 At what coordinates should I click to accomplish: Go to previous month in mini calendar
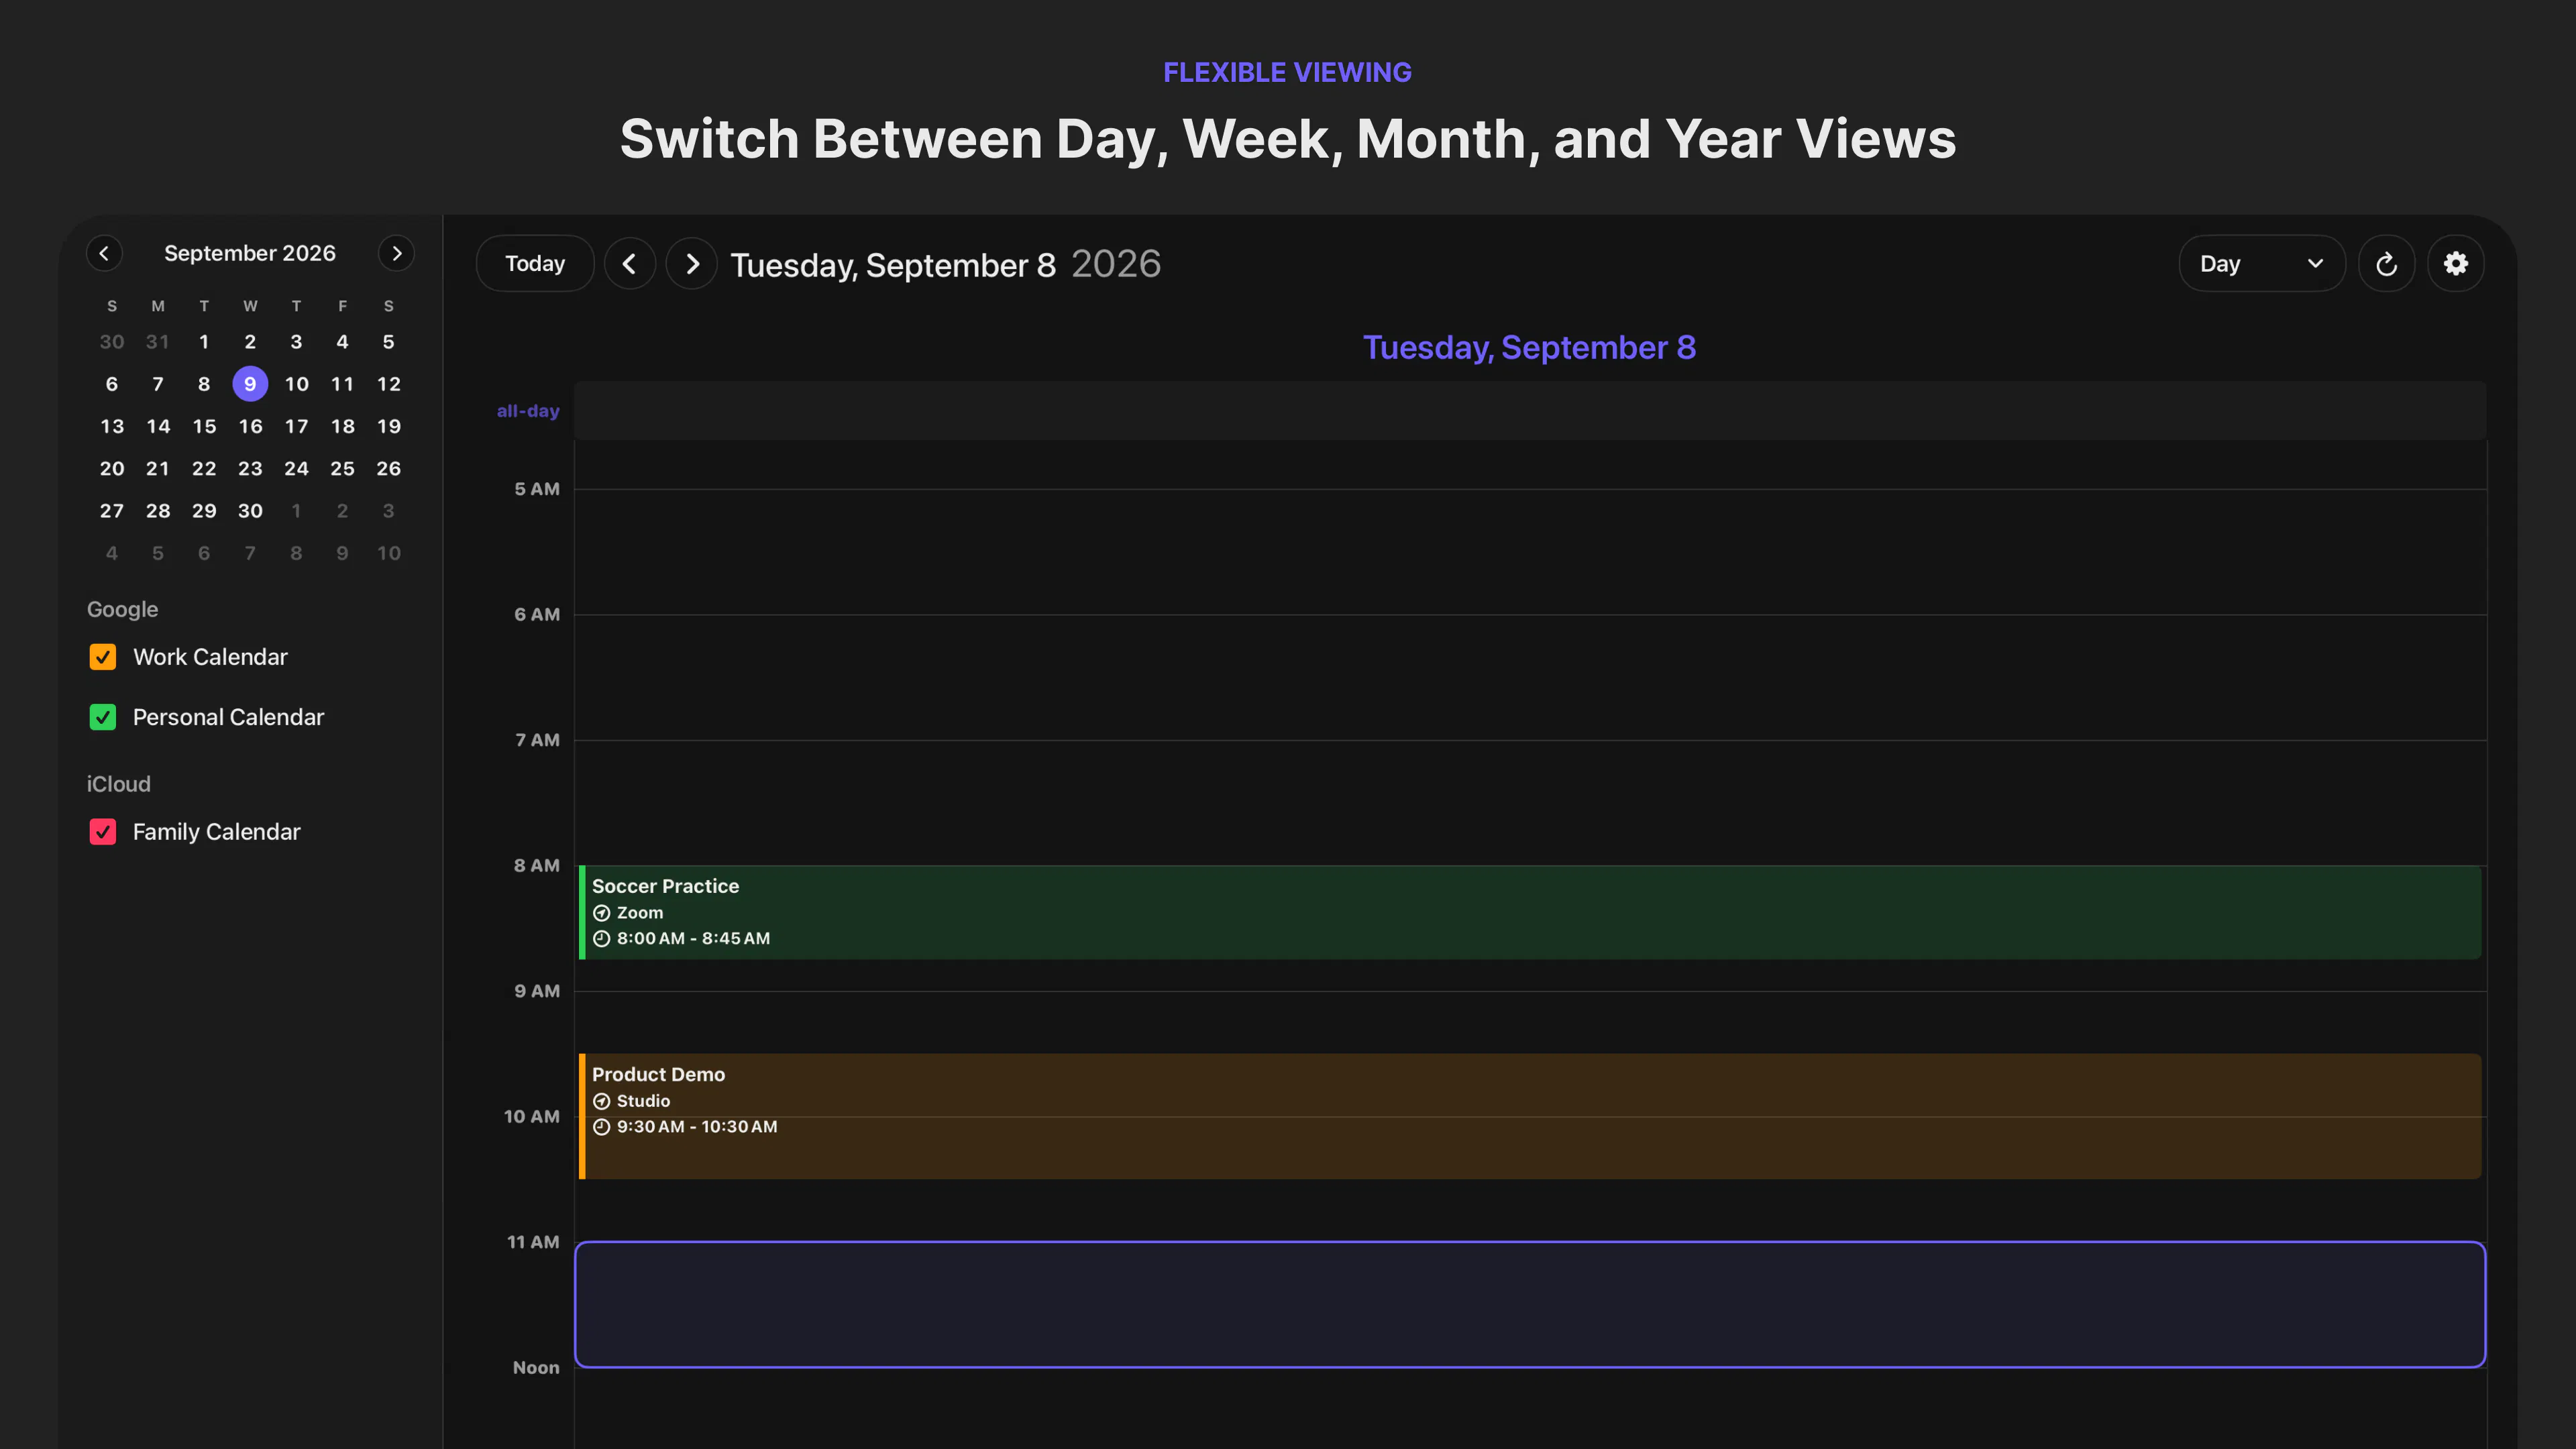pyautogui.click(x=104, y=253)
